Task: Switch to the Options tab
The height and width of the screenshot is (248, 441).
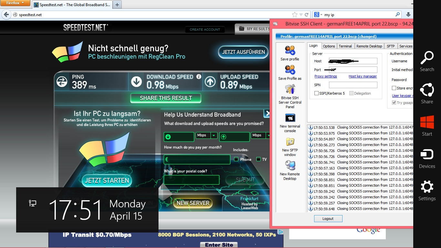Action: point(329,46)
